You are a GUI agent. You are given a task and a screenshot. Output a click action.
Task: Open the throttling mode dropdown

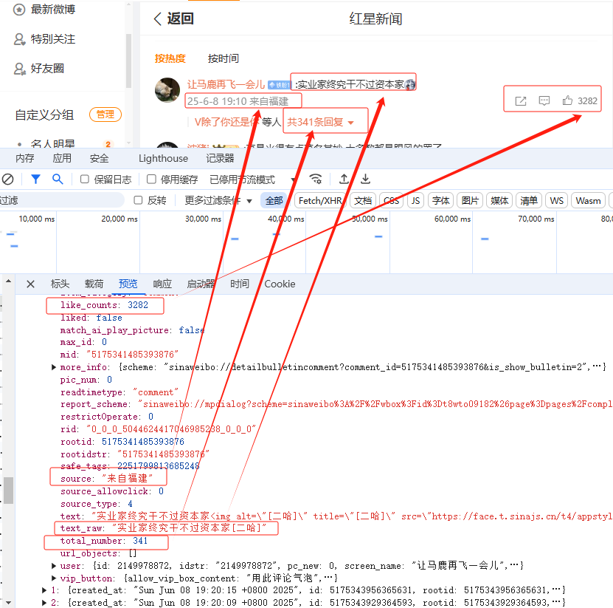coord(252,180)
